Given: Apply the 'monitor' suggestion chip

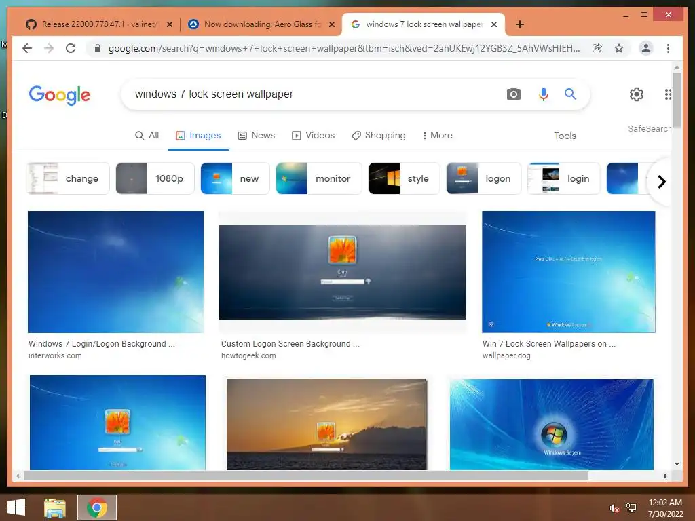Looking at the screenshot, I should click(319, 178).
